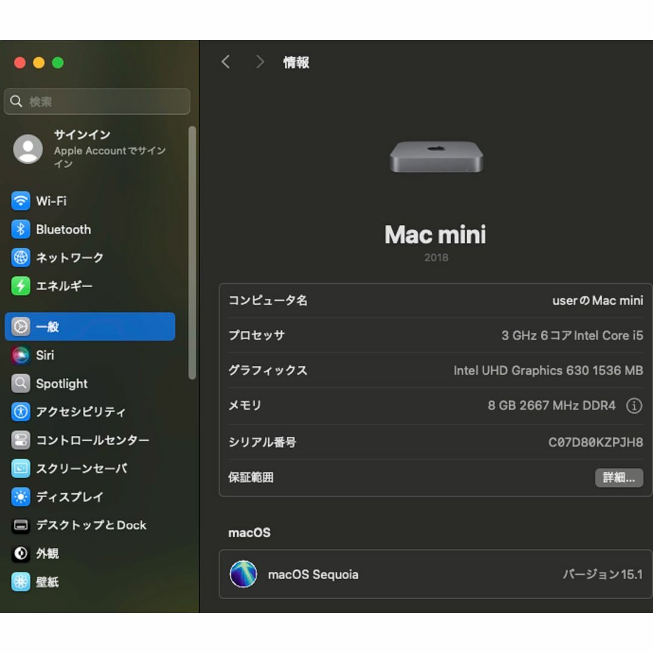Screen dimensions: 653x653
Task: Click the 詳細... warranty button
Action: 619,478
